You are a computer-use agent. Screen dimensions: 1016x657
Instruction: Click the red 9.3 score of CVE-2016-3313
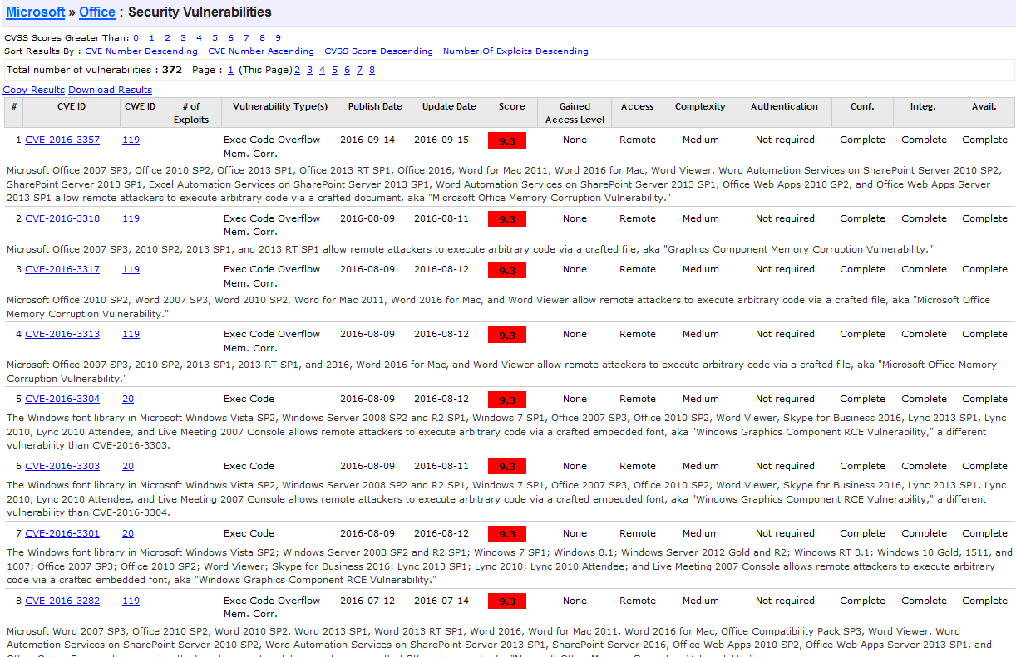pyautogui.click(x=507, y=335)
